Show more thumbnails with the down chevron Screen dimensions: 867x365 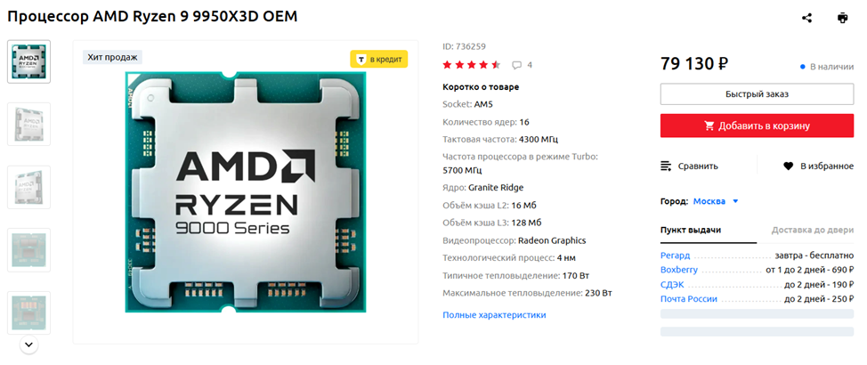(29, 345)
